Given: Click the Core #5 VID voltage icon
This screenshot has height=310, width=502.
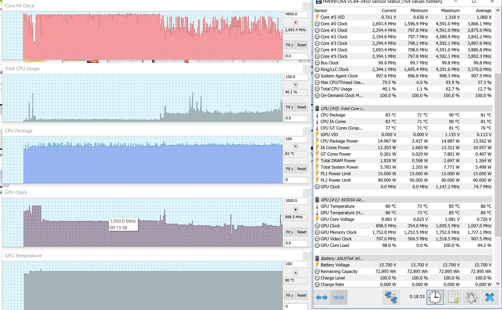Looking at the screenshot, I should click(x=317, y=17).
